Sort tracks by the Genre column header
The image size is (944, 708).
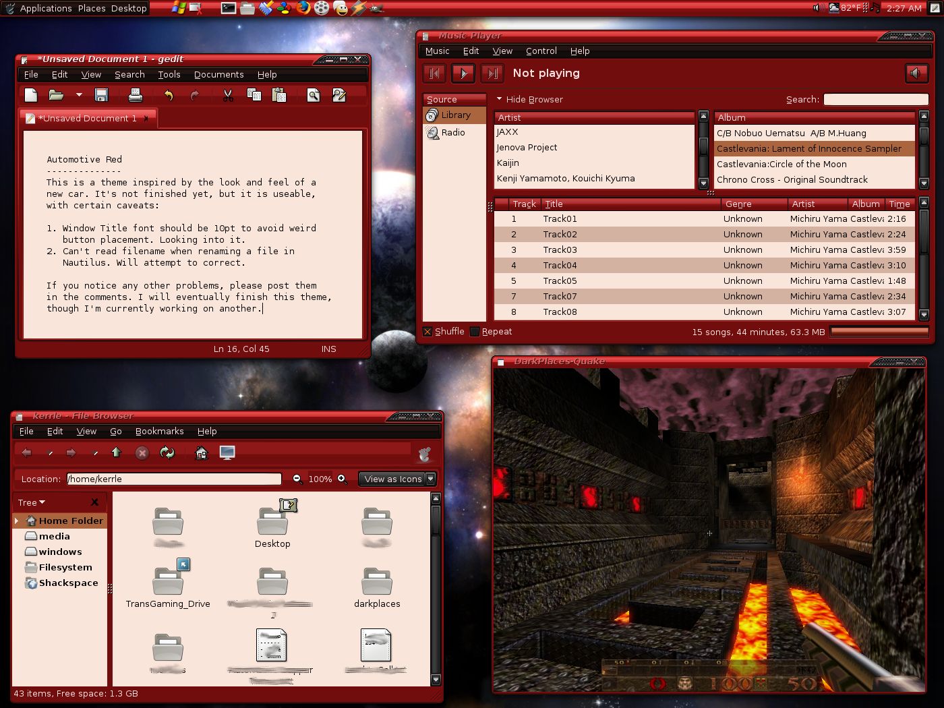click(754, 204)
